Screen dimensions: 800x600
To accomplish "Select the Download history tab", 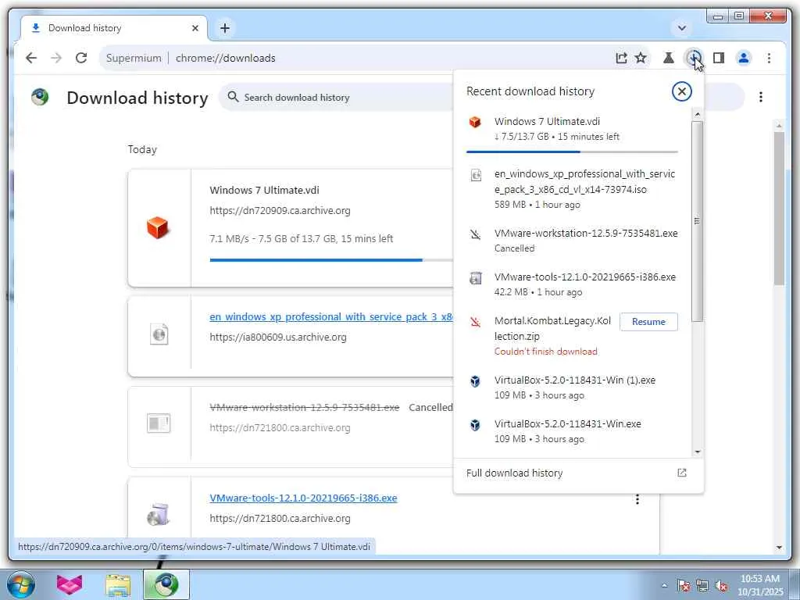I will click(x=113, y=28).
